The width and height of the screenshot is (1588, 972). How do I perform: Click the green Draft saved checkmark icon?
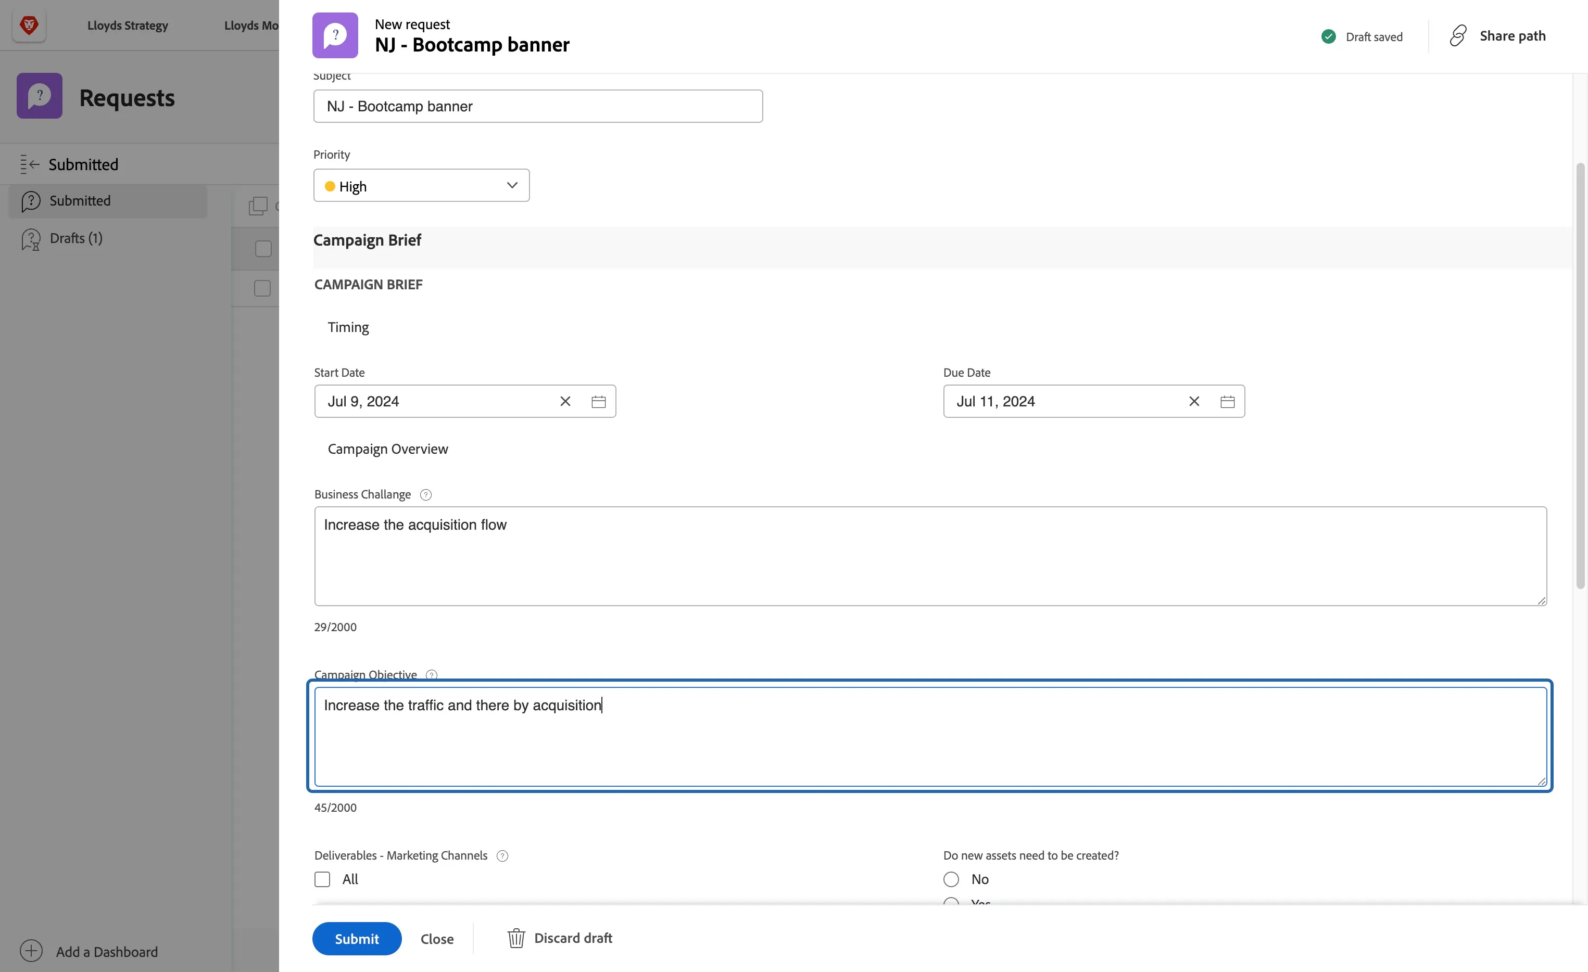pyautogui.click(x=1328, y=37)
